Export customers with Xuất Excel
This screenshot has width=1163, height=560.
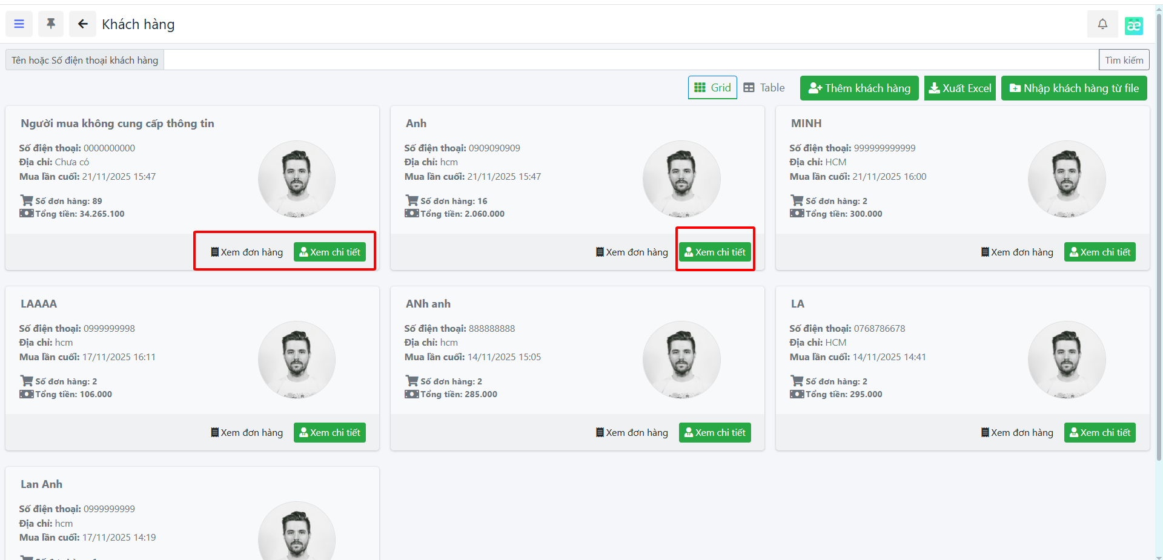click(x=960, y=88)
